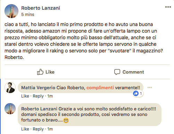Open Mattia Vergerio's profile picture
Image resolution: width=174 pixels, height=134 pixels.
10,87
